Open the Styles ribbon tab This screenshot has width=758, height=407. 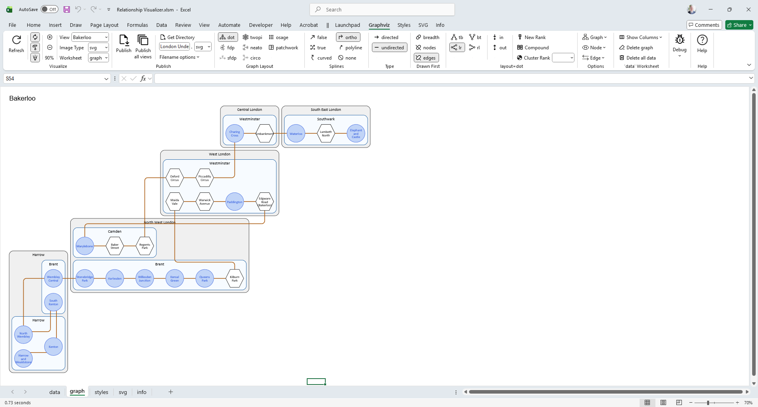pos(403,25)
